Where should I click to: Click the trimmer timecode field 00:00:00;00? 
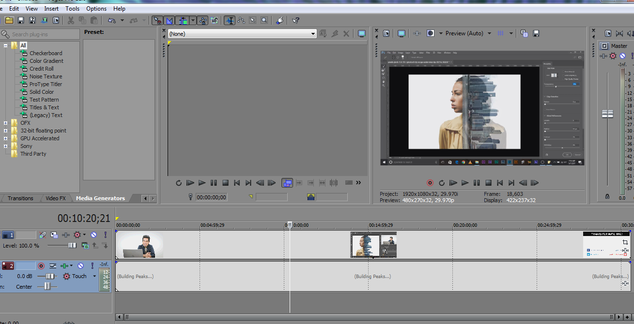[x=212, y=197]
